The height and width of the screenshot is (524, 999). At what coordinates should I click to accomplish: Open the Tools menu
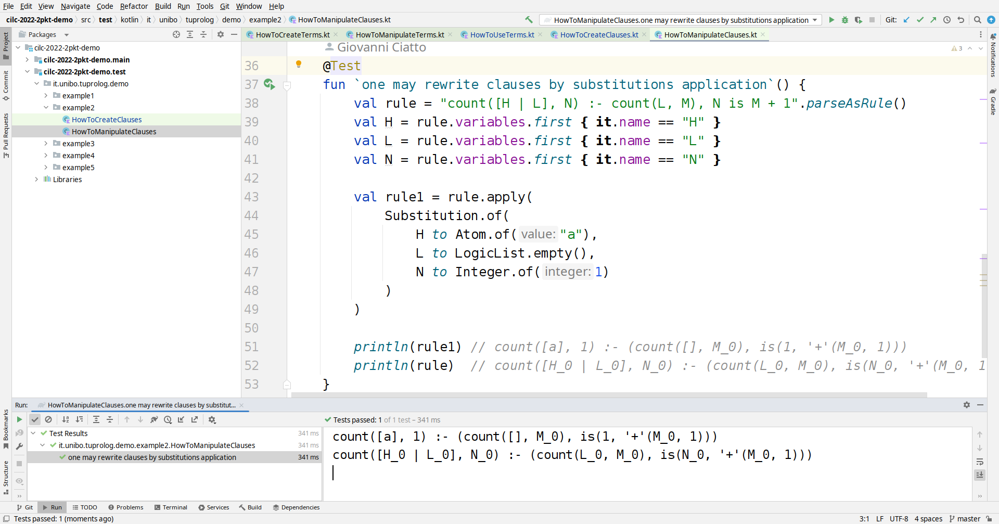(x=205, y=6)
